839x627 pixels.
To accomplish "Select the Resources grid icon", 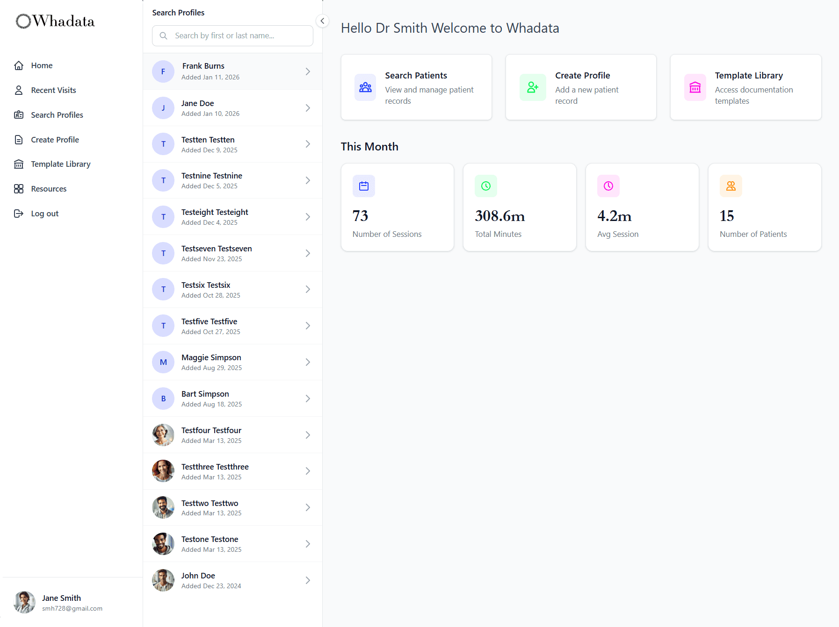I will (19, 189).
